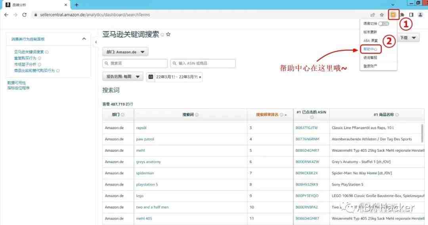
Task: Clear the date range with the x icon
Action: 200,77
